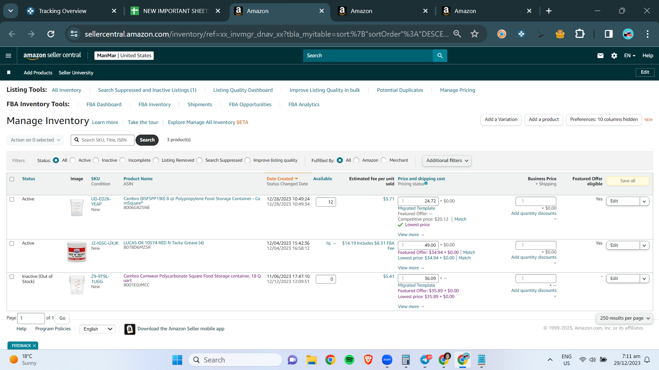Viewport: 659px width, 370px height.
Task: Open Preferences: 10 columns hidden
Action: coord(604,120)
